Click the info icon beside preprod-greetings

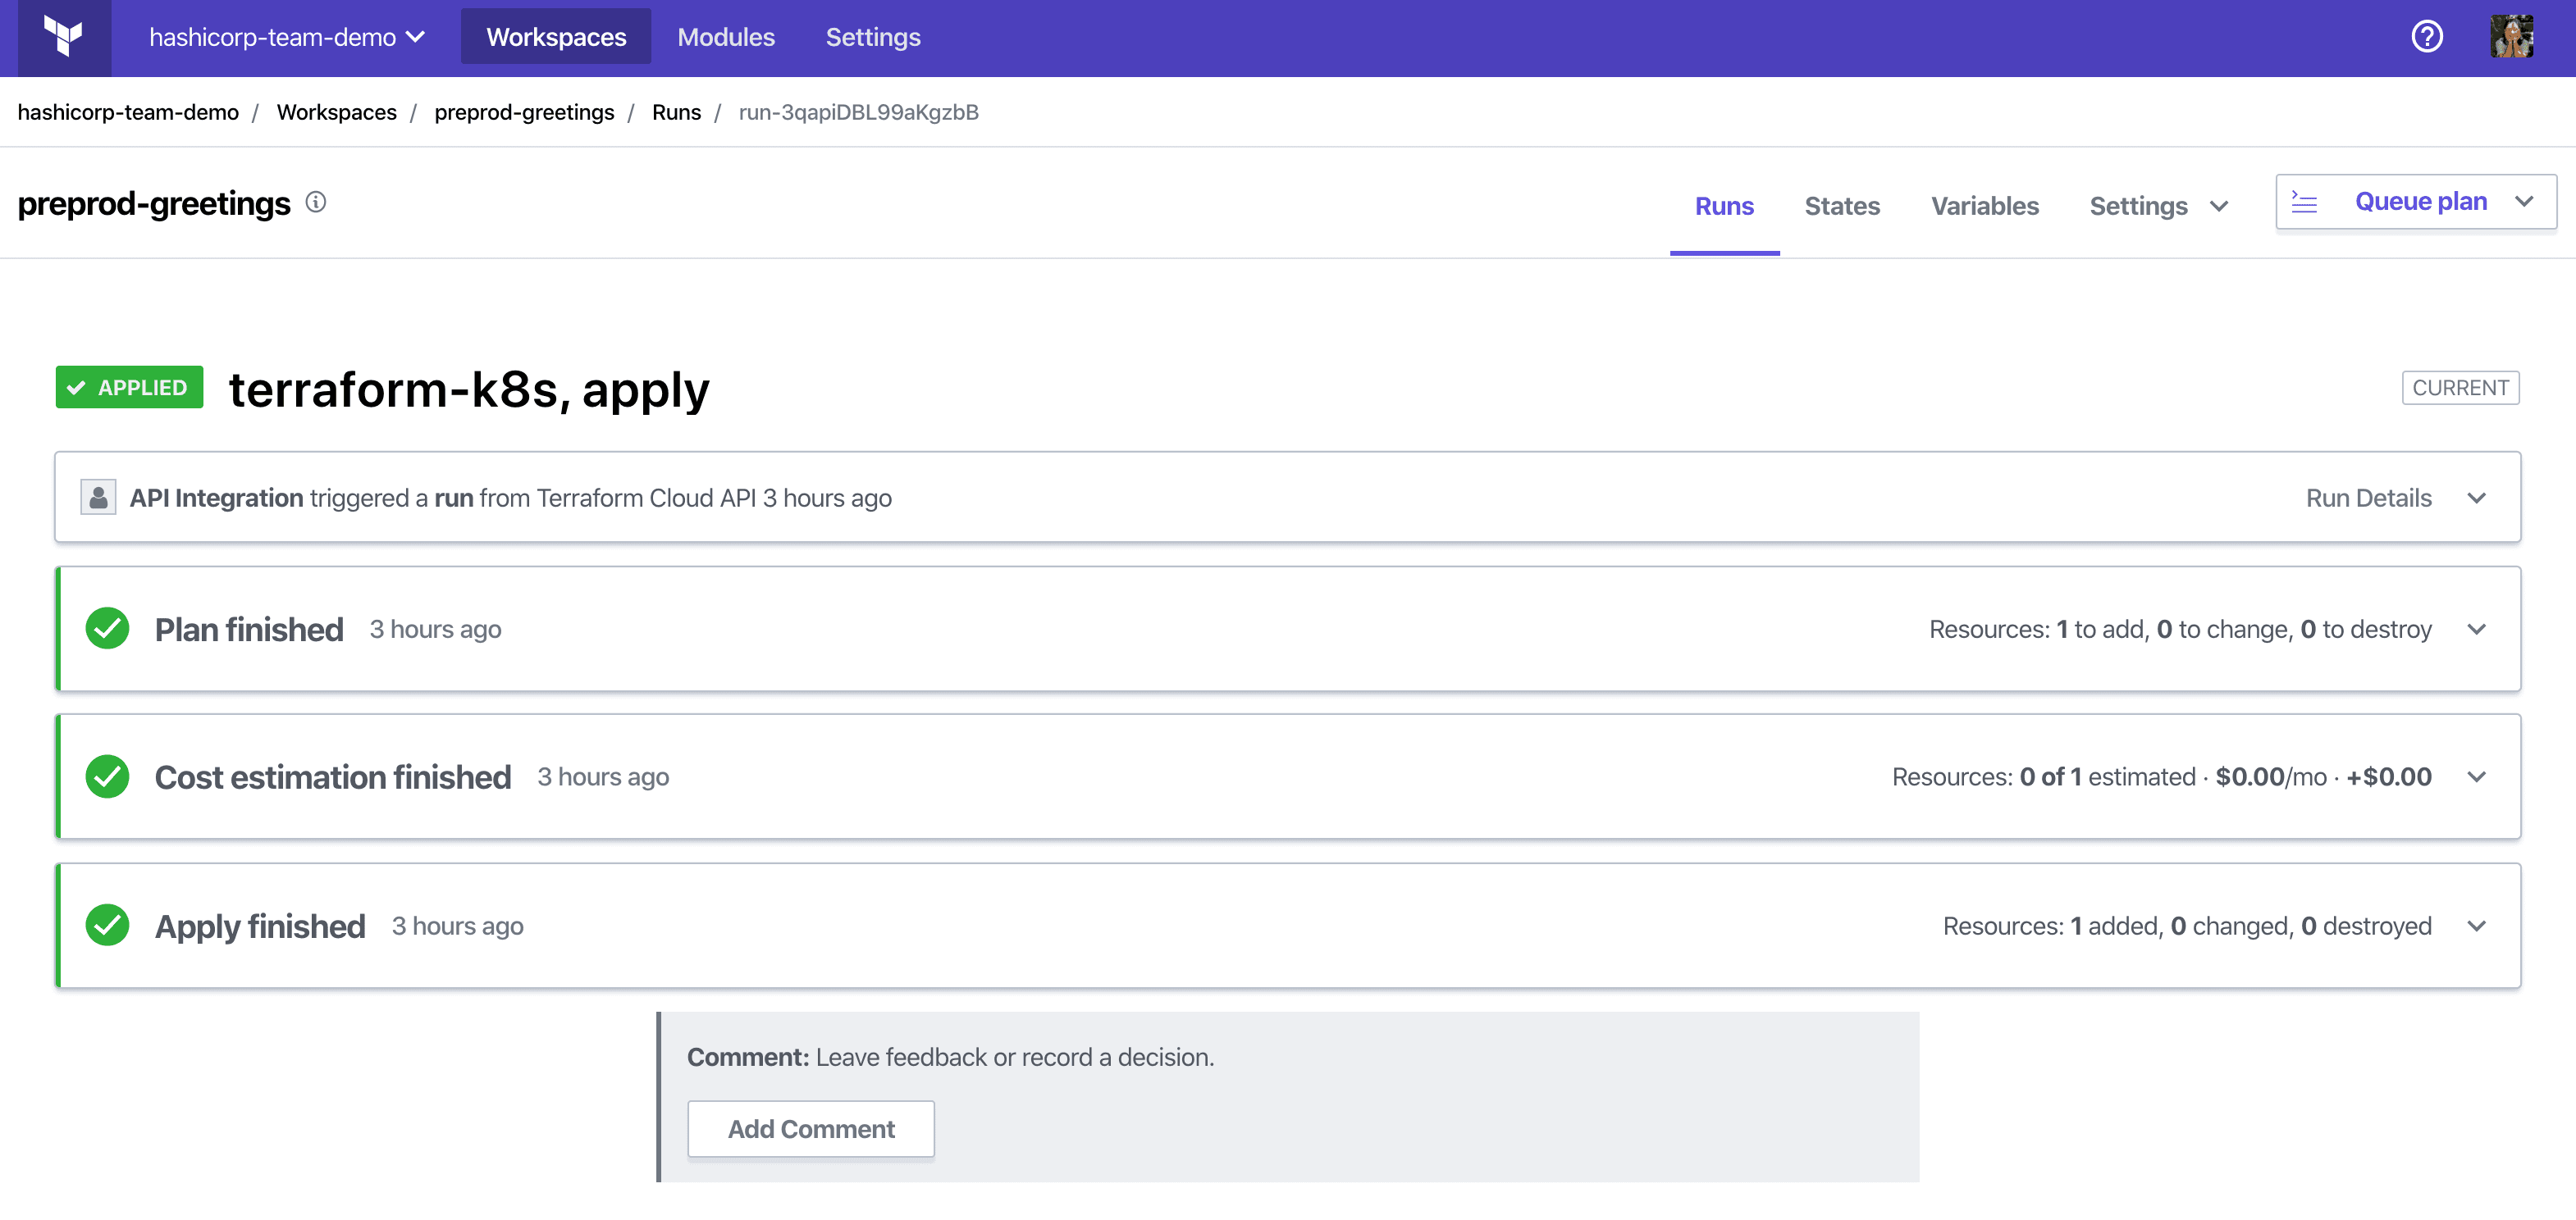[316, 203]
